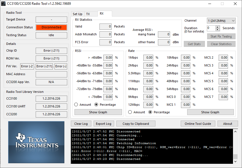The height and width of the screenshot is (168, 242).
Task: Click the red Disconnected connection status box
Action: 51,27
